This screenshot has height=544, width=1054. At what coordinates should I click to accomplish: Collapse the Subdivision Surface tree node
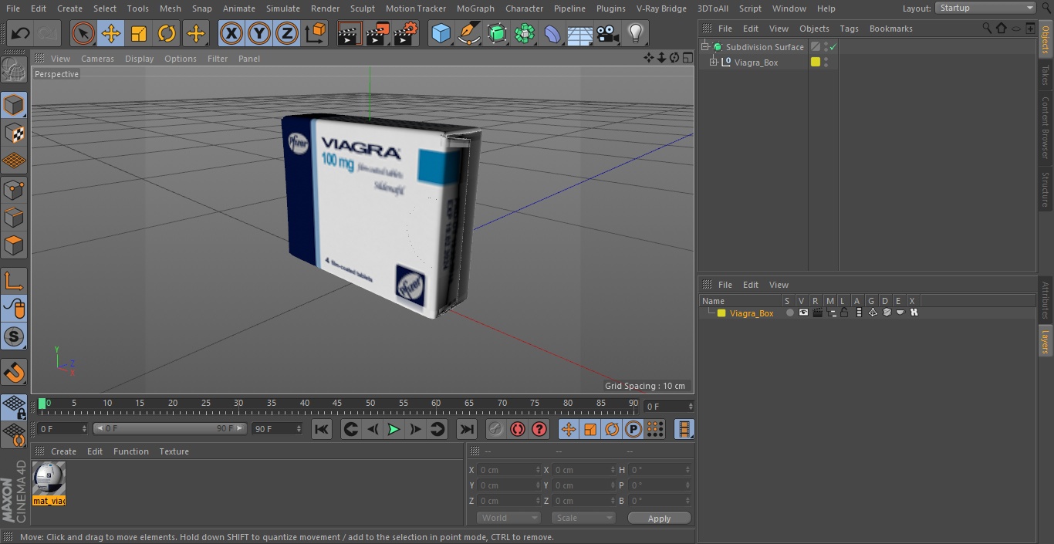point(704,47)
